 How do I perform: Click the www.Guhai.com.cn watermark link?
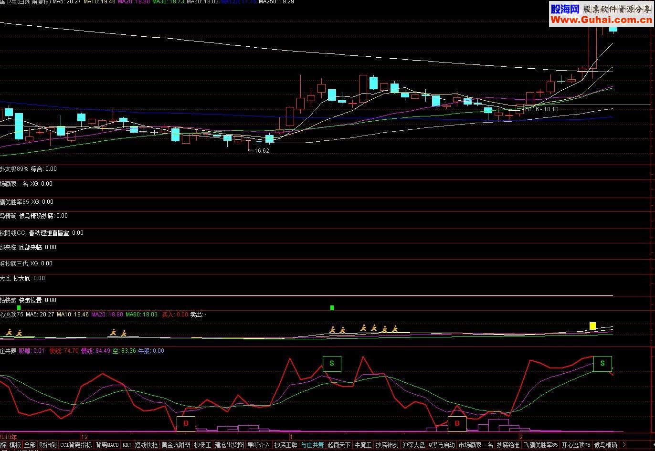pos(602,20)
